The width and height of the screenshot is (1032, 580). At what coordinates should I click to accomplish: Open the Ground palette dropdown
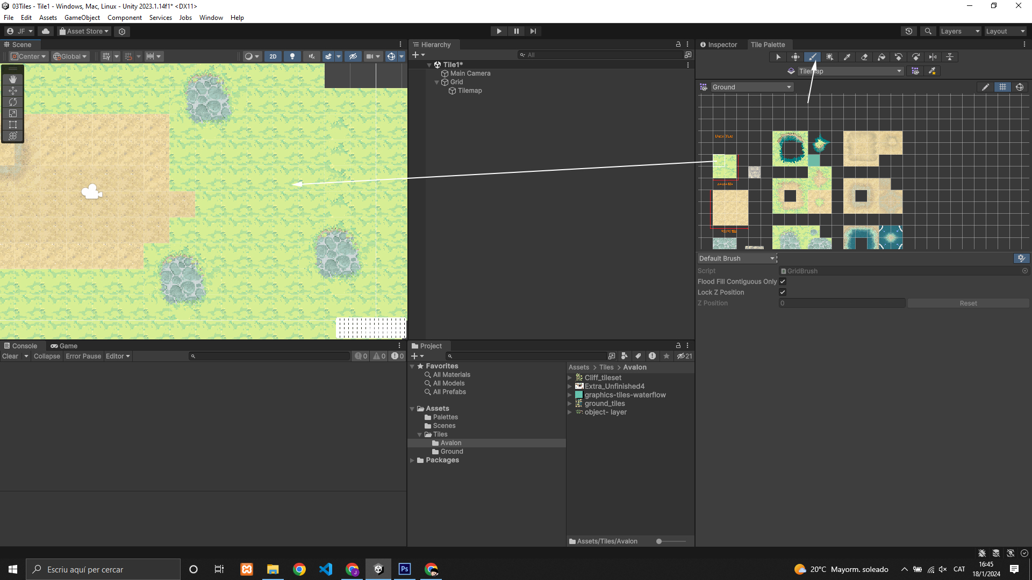751,87
